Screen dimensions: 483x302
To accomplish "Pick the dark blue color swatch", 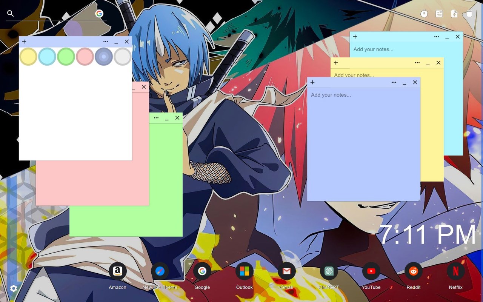I will tap(104, 57).
